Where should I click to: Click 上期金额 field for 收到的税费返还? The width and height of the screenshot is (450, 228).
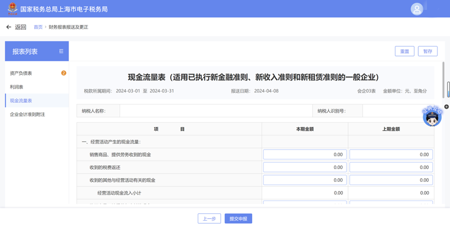[x=391, y=167]
